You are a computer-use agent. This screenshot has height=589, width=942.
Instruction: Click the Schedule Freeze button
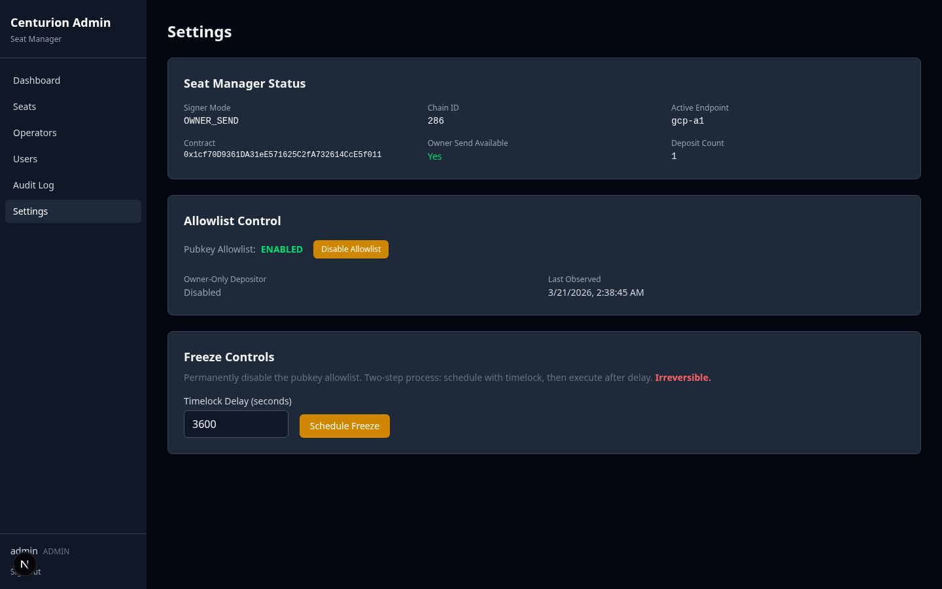[x=344, y=426]
